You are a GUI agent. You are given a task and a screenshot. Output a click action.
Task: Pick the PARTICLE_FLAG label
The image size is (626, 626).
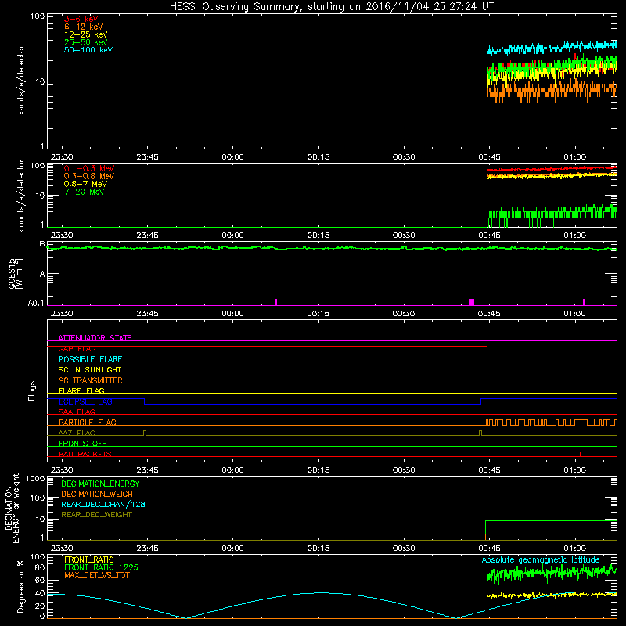coord(88,422)
